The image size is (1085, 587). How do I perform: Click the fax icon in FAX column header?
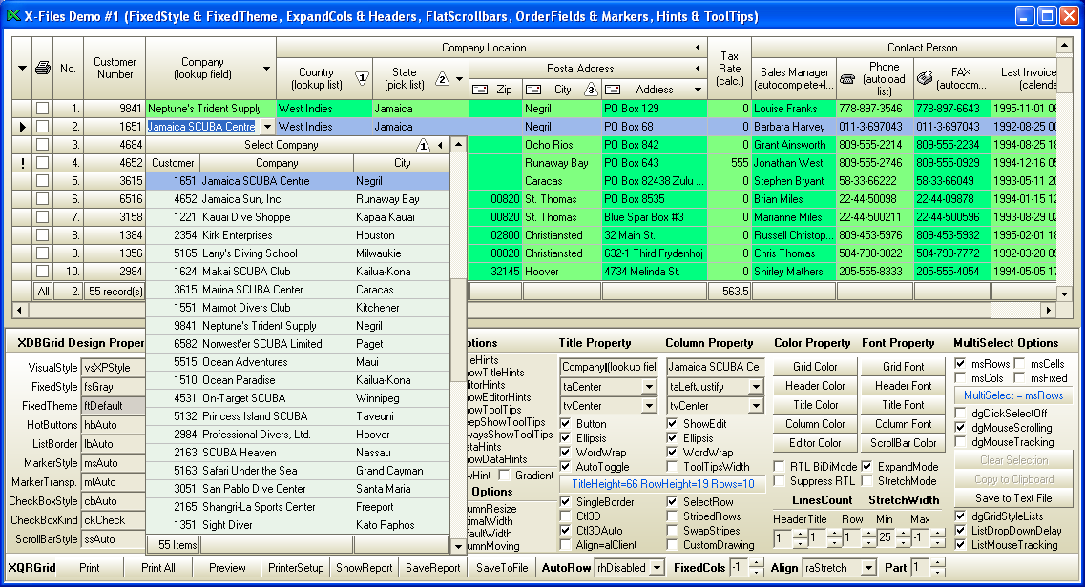[925, 79]
